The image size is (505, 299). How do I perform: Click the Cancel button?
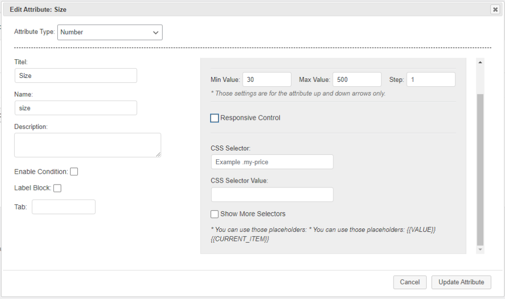[x=410, y=282]
